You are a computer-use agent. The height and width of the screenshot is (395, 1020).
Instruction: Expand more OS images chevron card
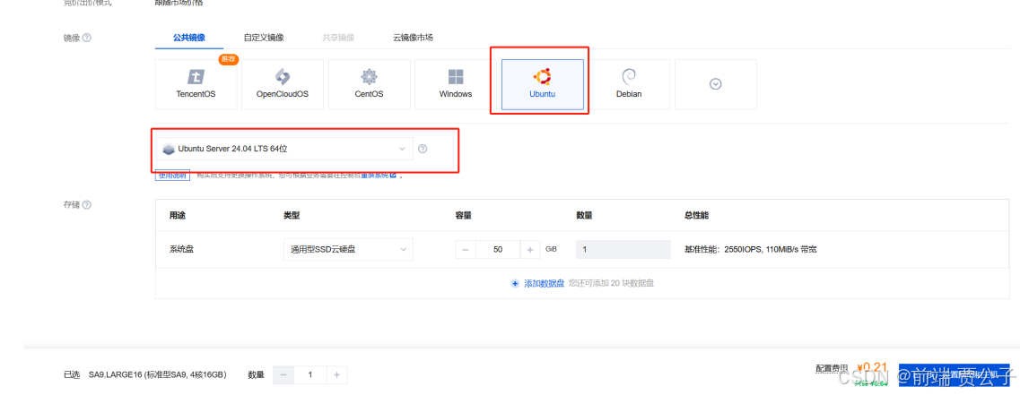click(x=716, y=84)
